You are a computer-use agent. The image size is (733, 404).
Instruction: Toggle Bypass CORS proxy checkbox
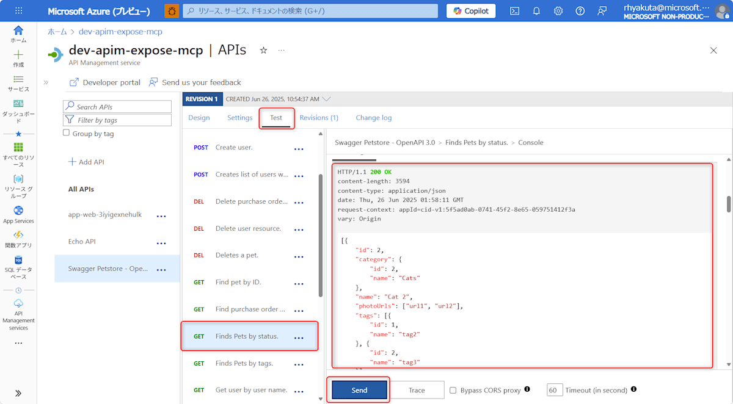pos(453,390)
